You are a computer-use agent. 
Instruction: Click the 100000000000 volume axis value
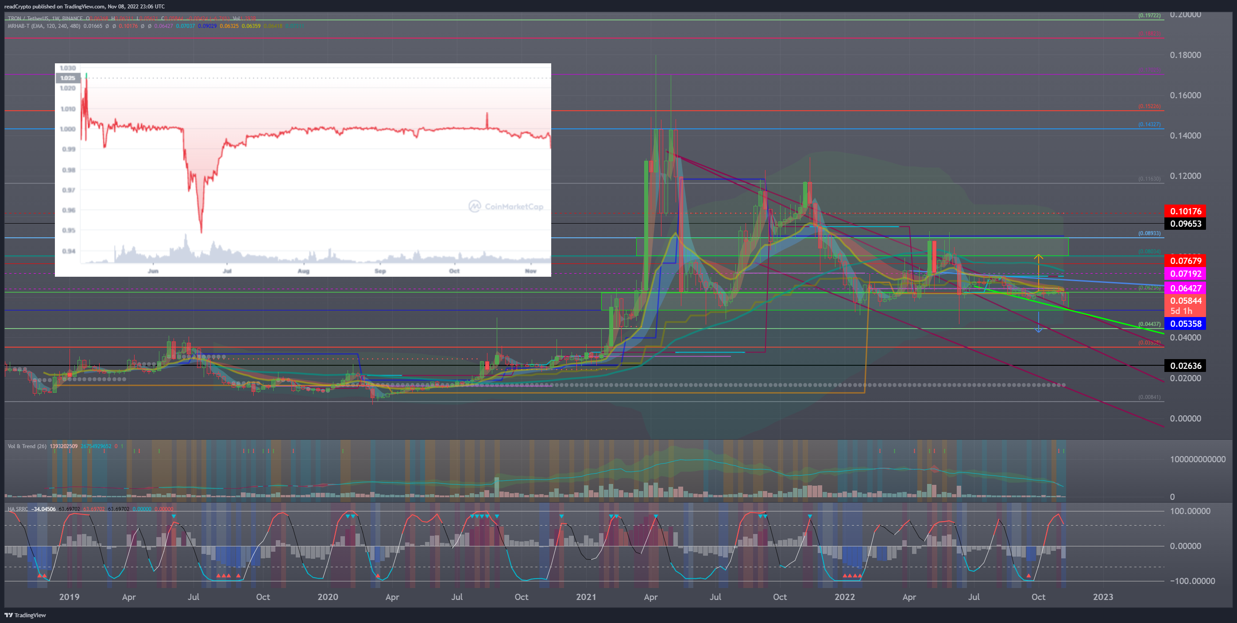click(x=1198, y=459)
